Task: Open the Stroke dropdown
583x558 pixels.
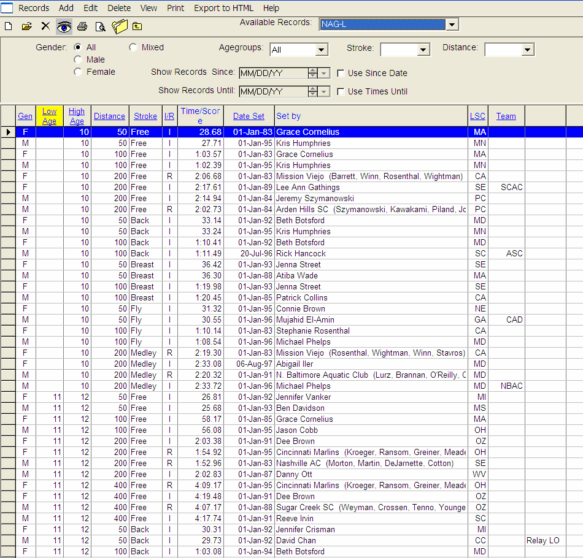Action: (x=423, y=50)
